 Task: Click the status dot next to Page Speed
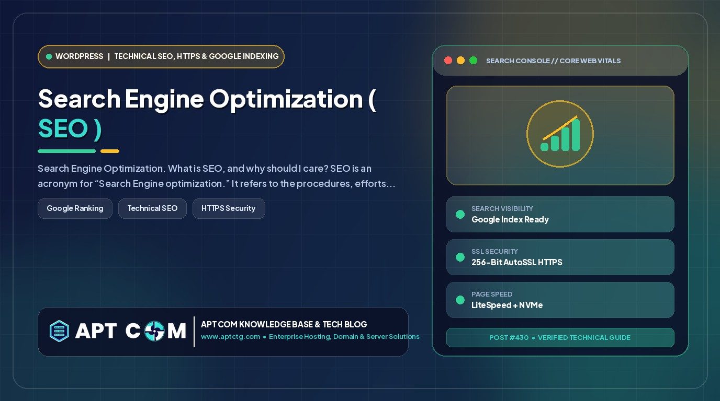point(460,300)
